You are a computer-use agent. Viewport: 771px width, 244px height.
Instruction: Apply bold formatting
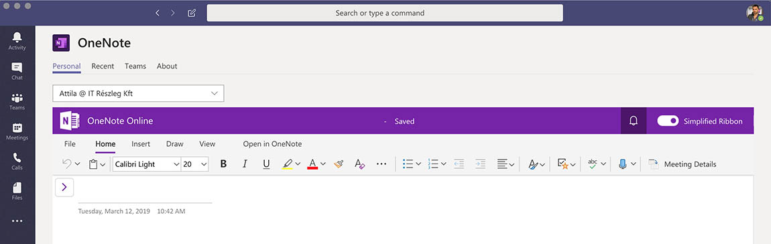223,164
